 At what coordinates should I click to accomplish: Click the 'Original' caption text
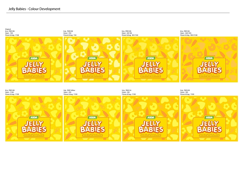8,29
